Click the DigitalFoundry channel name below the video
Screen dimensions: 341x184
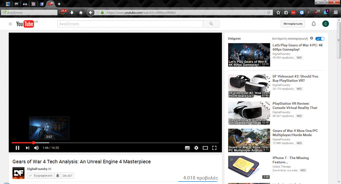[37, 169]
